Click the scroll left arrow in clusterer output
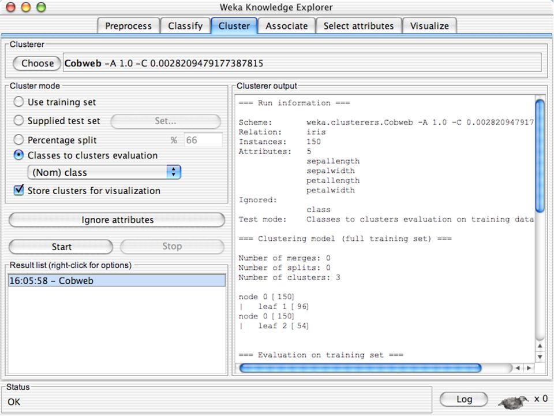 point(518,368)
